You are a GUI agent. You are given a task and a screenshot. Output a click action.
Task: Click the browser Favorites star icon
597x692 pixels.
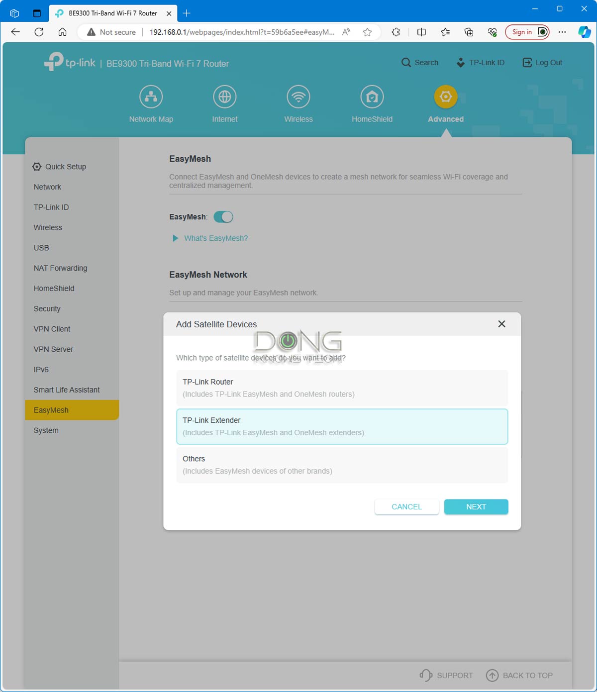pyautogui.click(x=367, y=32)
